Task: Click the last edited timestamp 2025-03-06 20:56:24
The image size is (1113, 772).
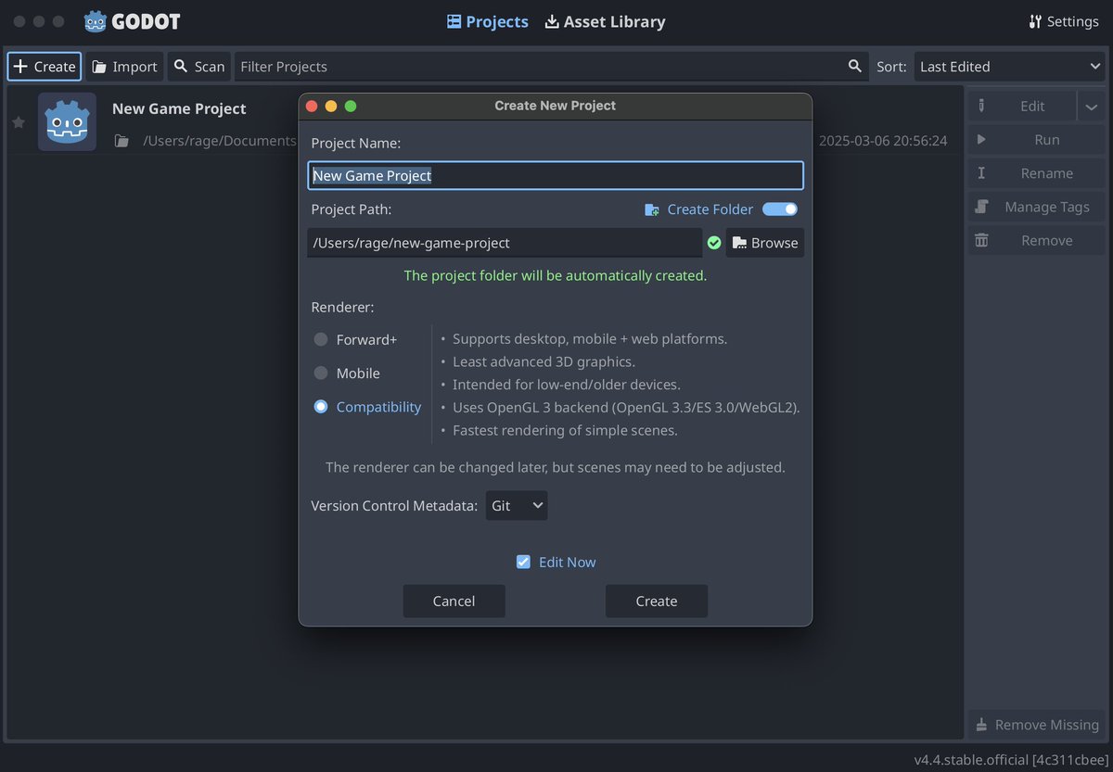Action: pos(883,141)
